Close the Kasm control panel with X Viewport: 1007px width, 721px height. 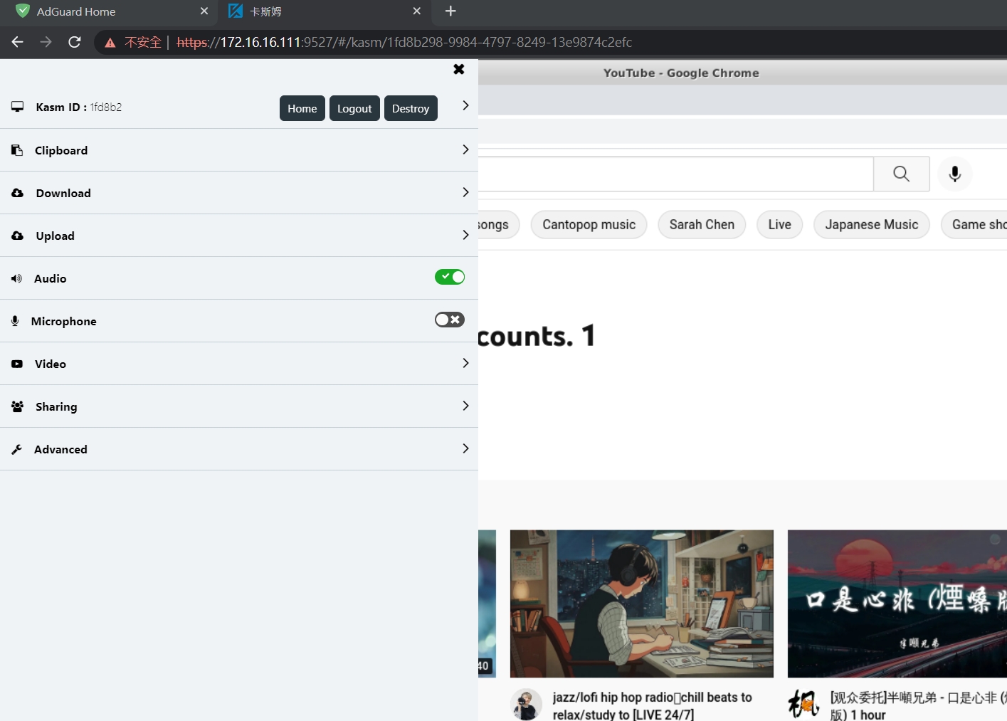pyautogui.click(x=459, y=69)
